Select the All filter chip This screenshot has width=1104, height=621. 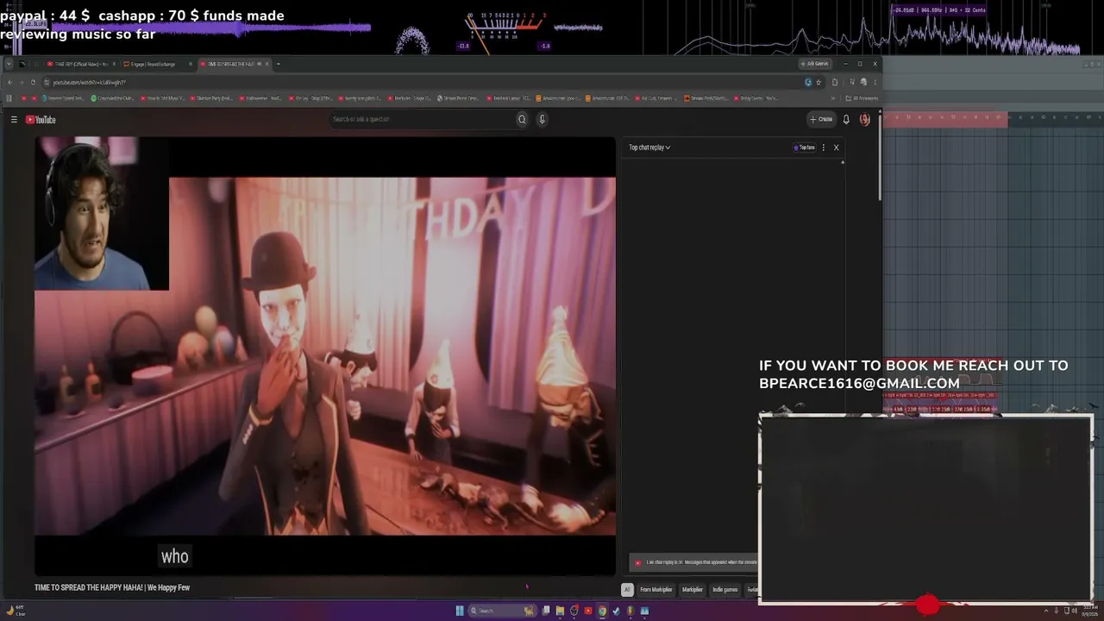[627, 590]
